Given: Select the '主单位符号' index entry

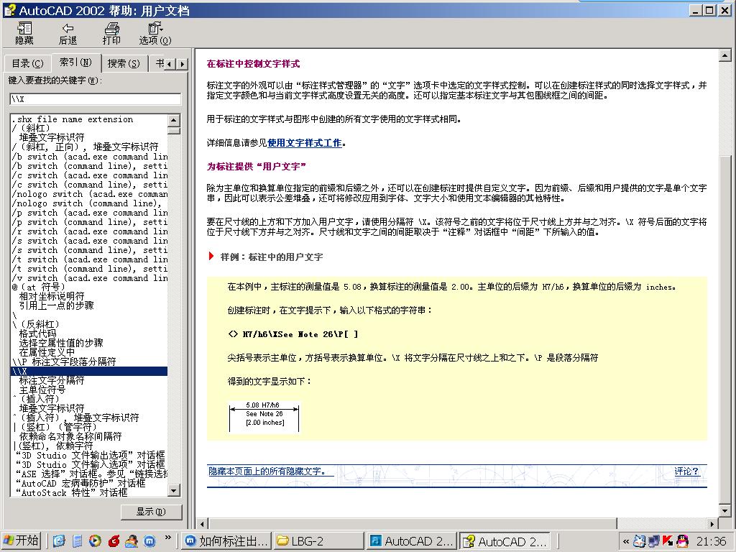Looking at the screenshot, I should pos(42,390).
